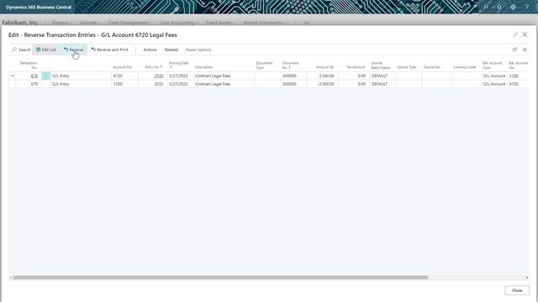The image size is (538, 302).
Task: Click Dynamics 365 Business Central title
Action: pos(39,8)
